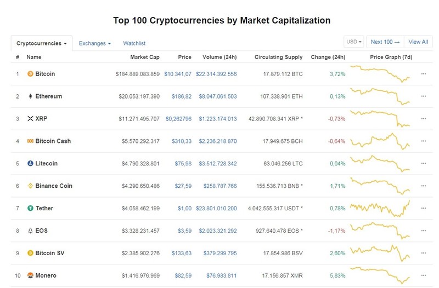Click the Litecoin blue coin icon

coord(30,163)
